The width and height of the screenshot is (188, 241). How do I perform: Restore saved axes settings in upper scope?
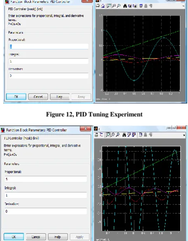click(135, 6)
